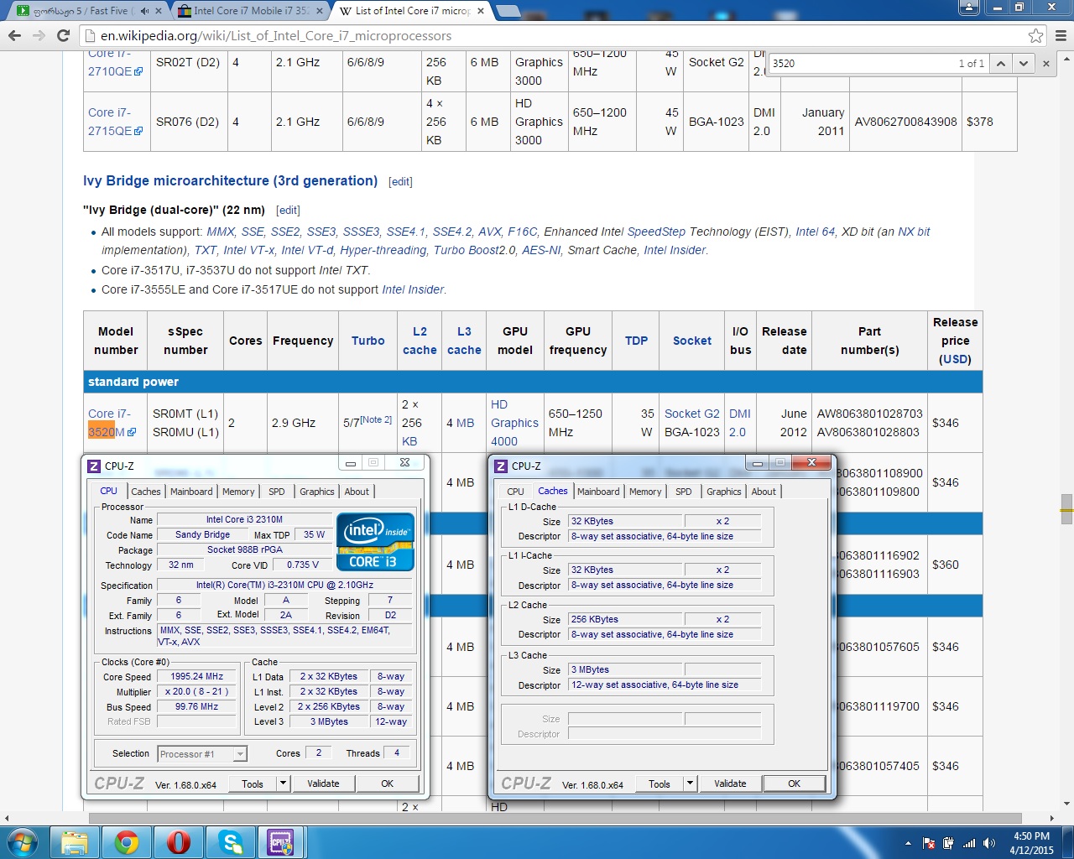Expand the Processor #1 selection dropdown

240,754
